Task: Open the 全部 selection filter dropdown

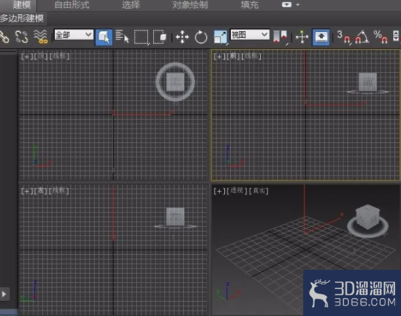Action: (x=74, y=34)
